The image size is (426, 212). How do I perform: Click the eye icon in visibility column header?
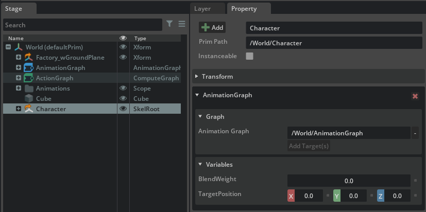123,38
